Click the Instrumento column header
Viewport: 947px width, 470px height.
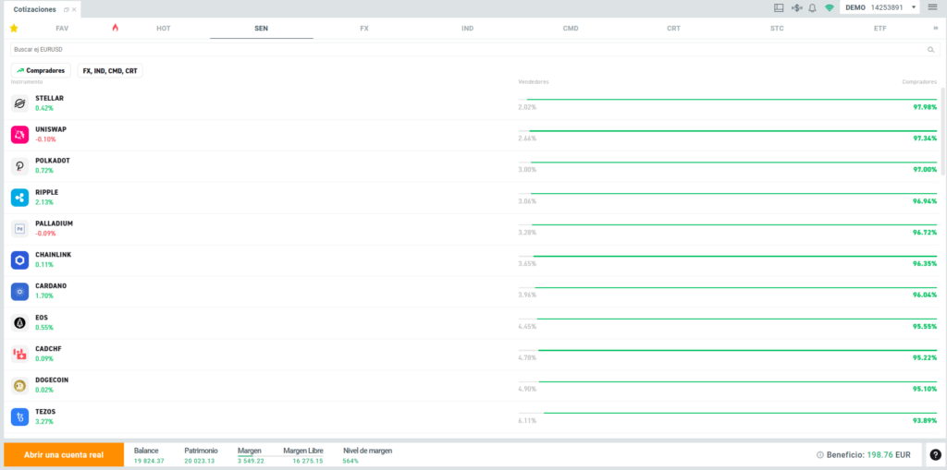click(x=27, y=82)
